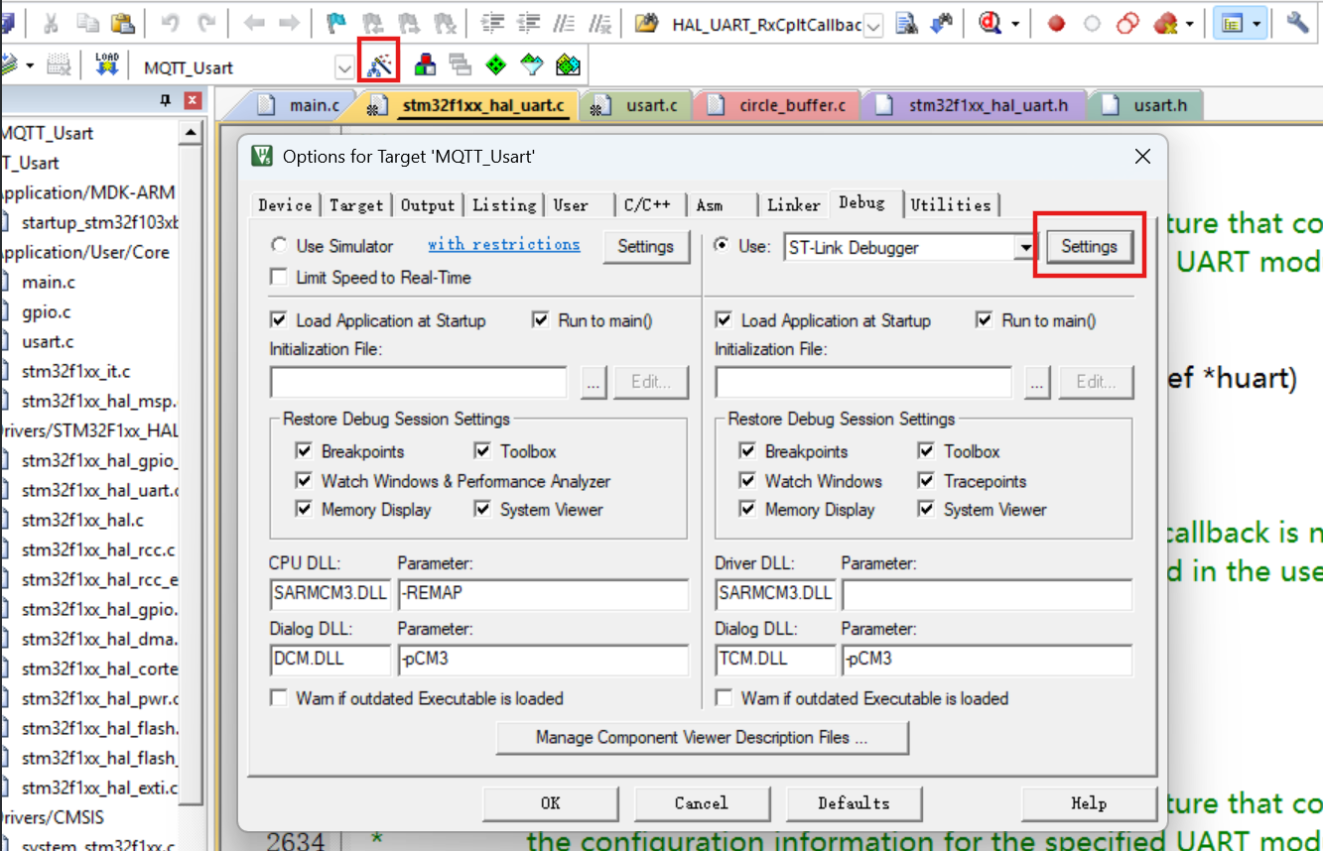Click the -REMAP parameter field

coord(543,594)
